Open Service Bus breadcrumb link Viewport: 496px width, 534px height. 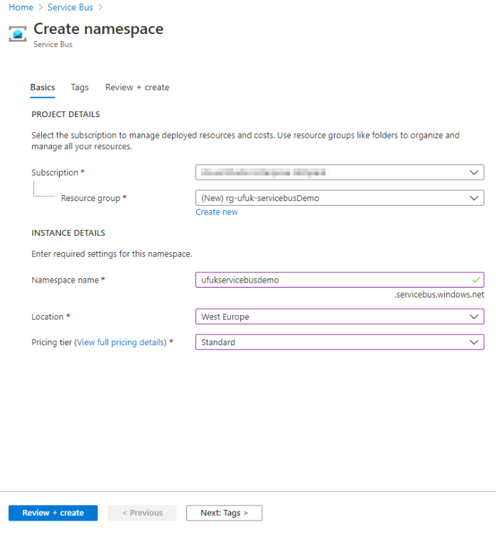pos(70,7)
